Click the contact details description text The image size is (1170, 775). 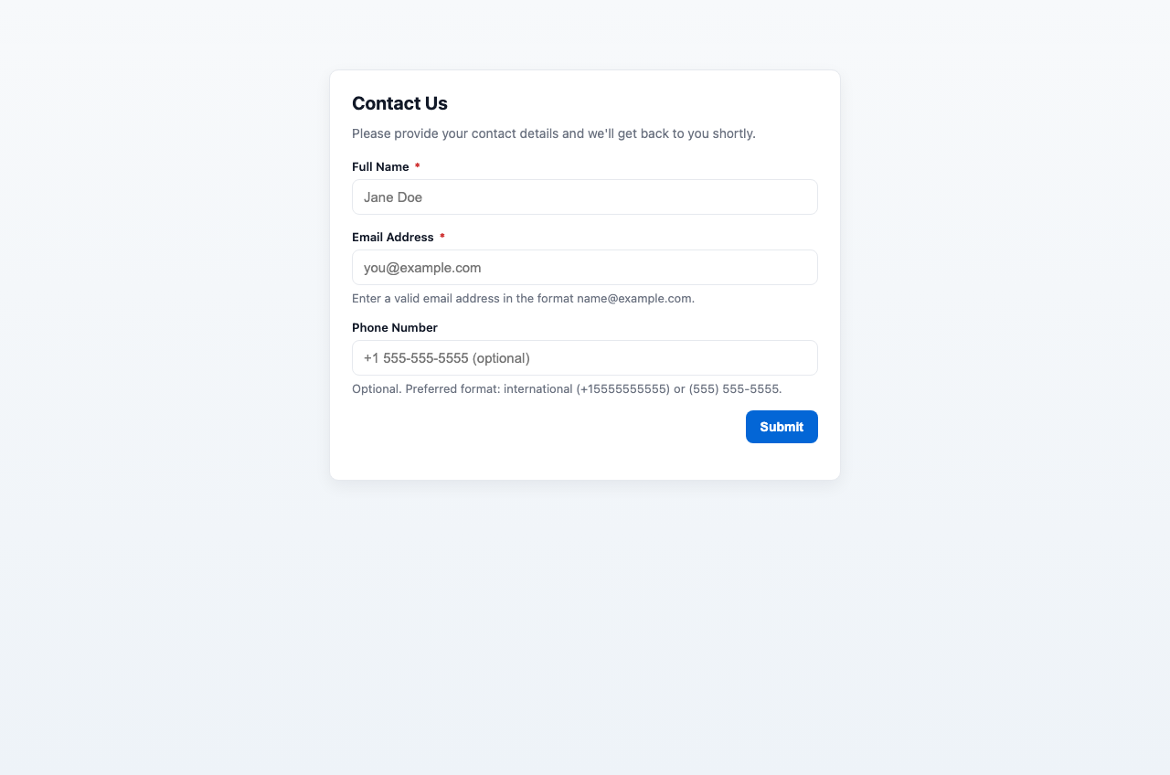pos(554,133)
